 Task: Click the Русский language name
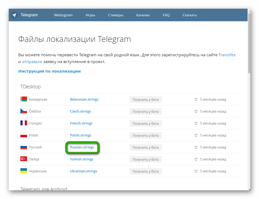(35, 147)
